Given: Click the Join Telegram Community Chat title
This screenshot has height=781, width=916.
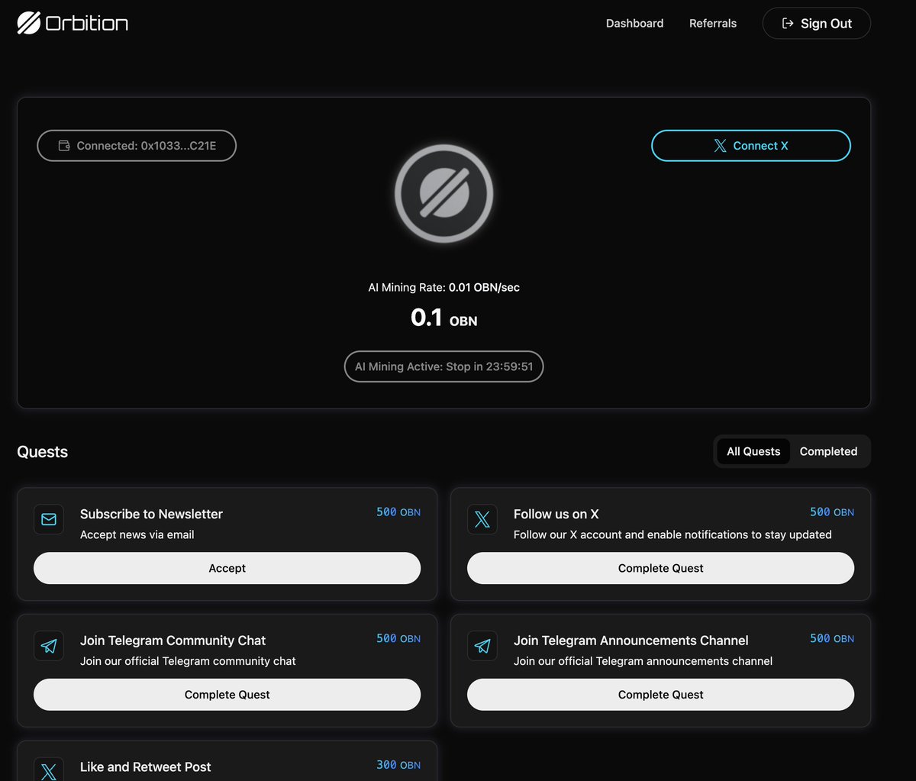Looking at the screenshot, I should click(173, 641).
